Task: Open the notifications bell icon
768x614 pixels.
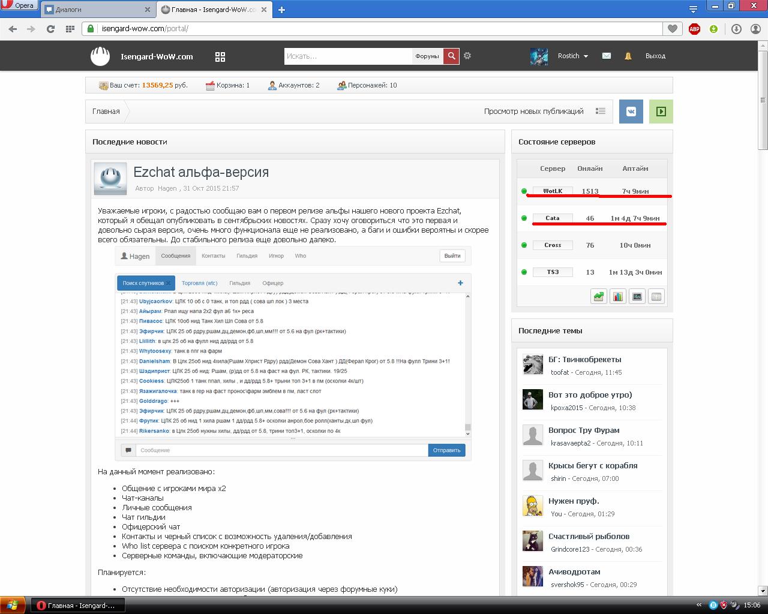Action: coord(628,56)
